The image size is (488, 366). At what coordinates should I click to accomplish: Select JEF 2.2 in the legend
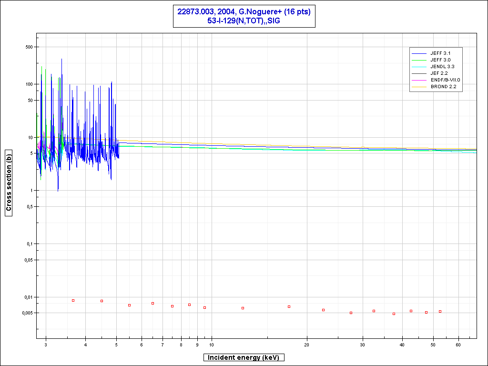tap(439, 73)
